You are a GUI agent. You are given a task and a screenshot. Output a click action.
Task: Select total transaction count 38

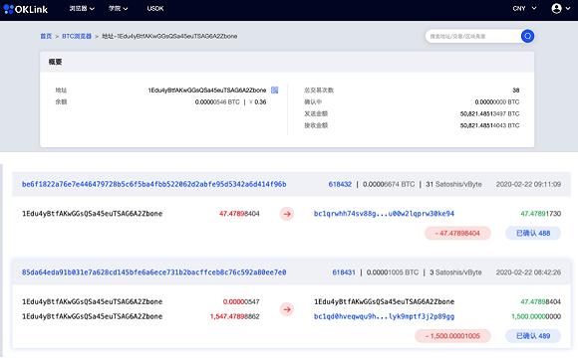[515, 90]
